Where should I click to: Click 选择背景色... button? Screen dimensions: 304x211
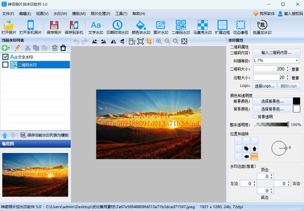tap(272, 109)
